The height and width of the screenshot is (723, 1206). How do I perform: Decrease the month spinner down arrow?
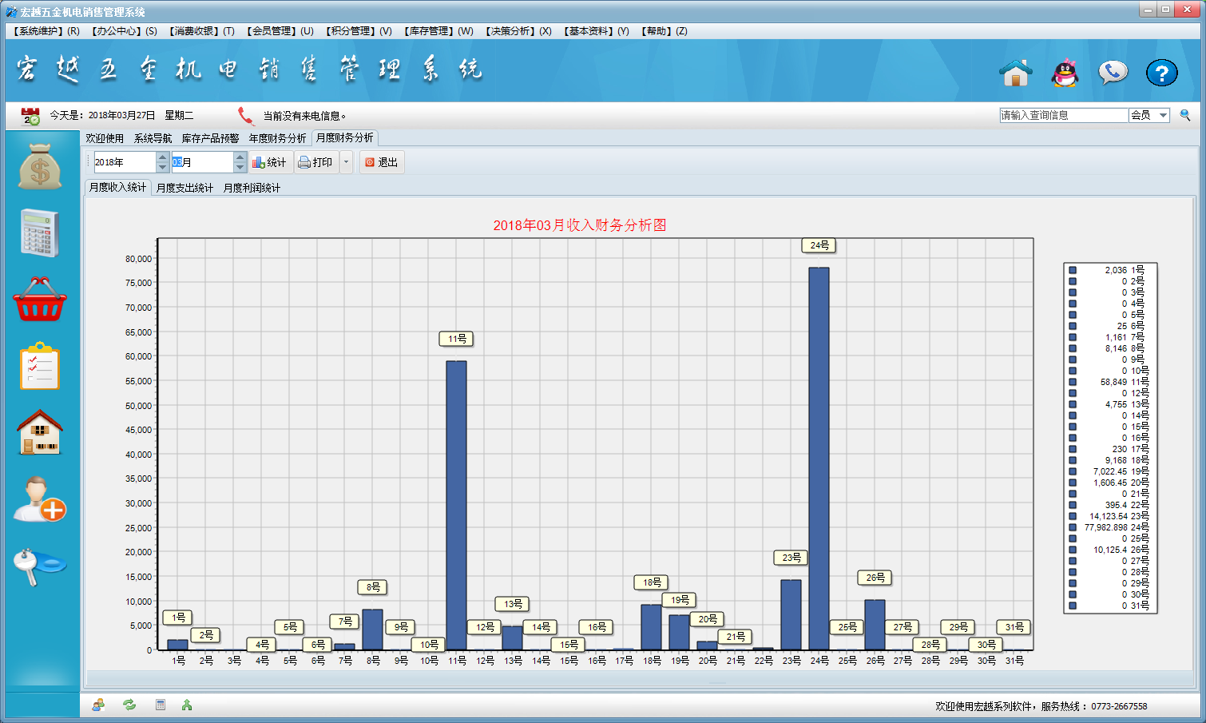coord(240,168)
